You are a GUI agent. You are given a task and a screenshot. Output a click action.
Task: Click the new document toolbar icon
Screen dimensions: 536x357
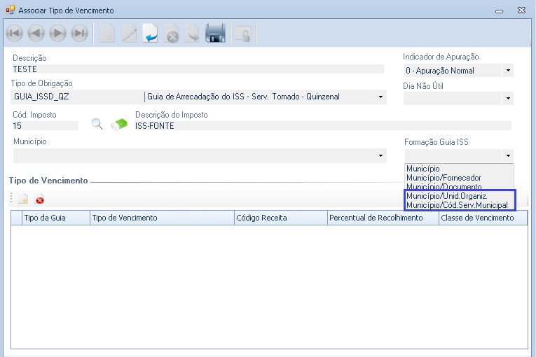(107, 33)
